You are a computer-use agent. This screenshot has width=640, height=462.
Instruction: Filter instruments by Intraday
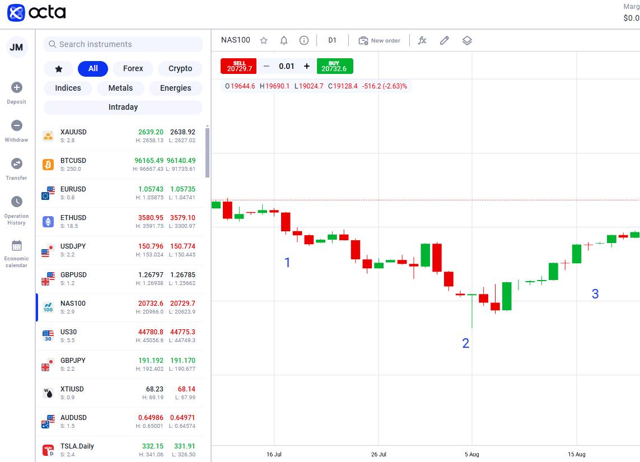123,108
